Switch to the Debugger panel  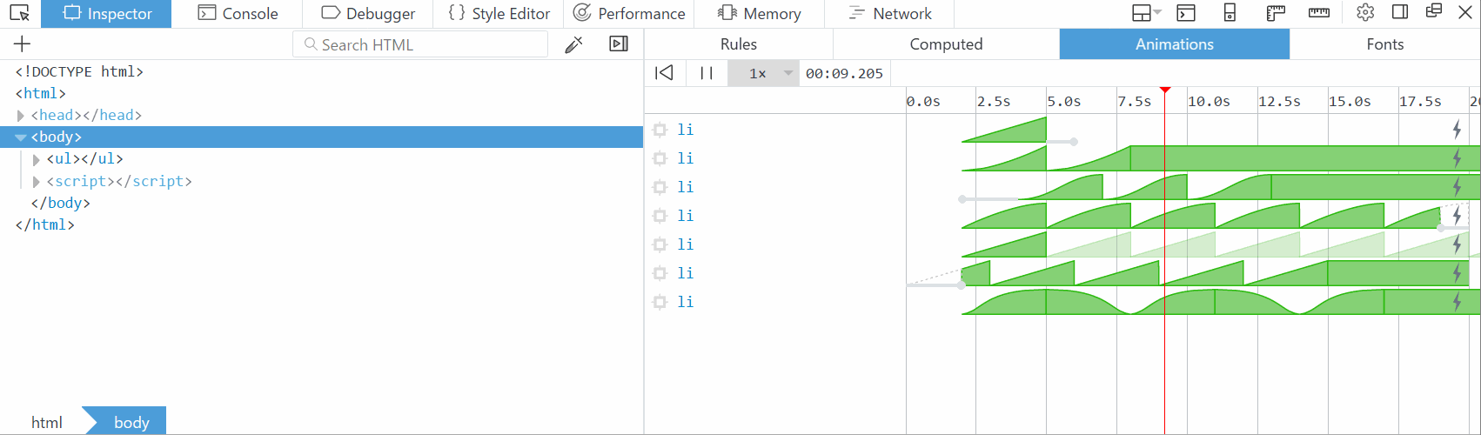point(368,14)
